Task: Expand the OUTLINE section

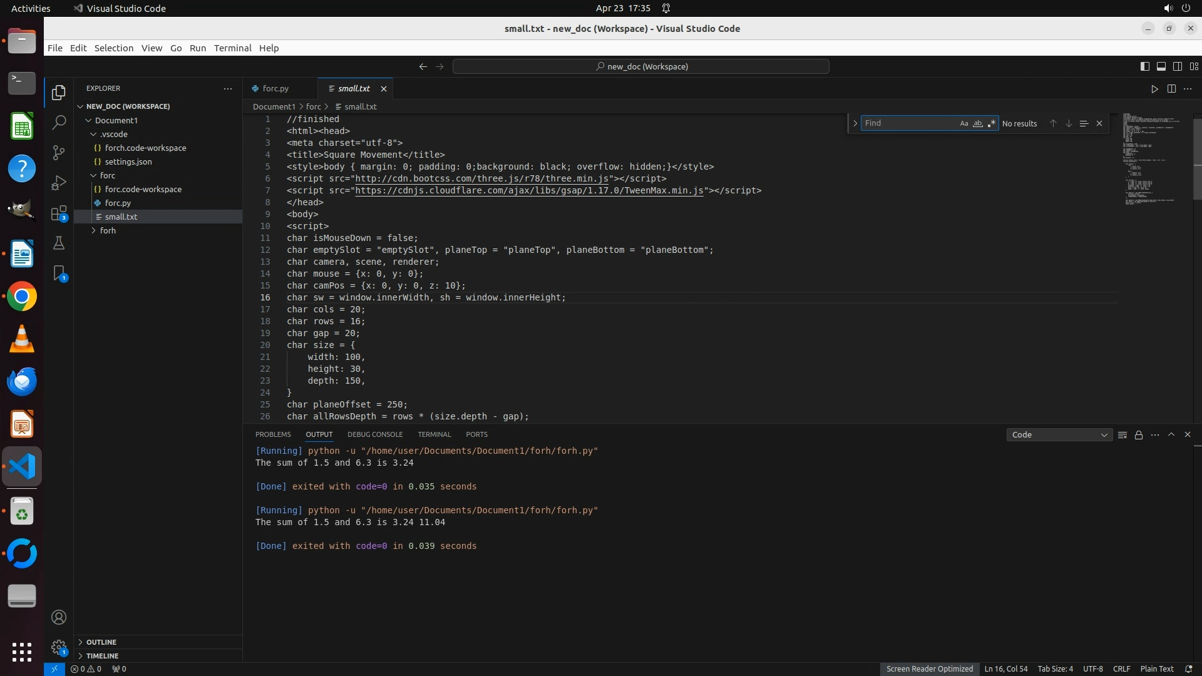Action: (x=101, y=642)
